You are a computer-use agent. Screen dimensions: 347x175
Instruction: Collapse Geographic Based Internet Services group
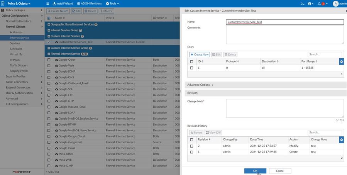(x=49, y=25)
